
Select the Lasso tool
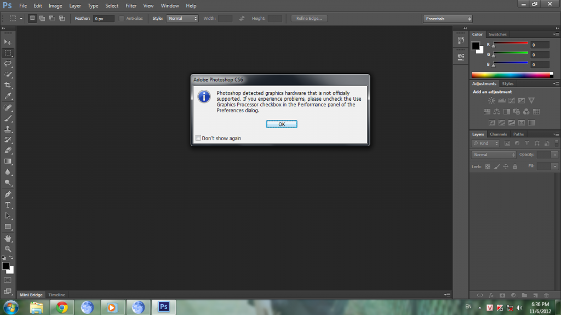click(8, 64)
